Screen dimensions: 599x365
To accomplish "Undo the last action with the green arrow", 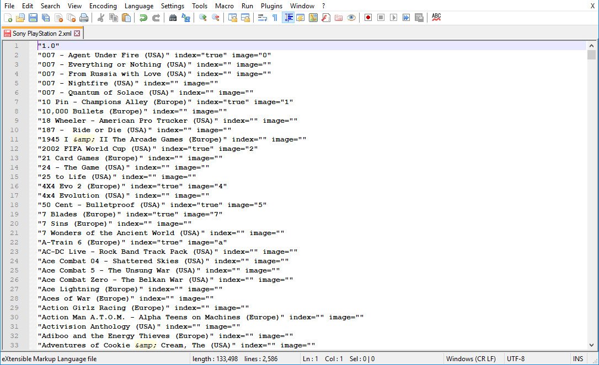I will point(143,18).
